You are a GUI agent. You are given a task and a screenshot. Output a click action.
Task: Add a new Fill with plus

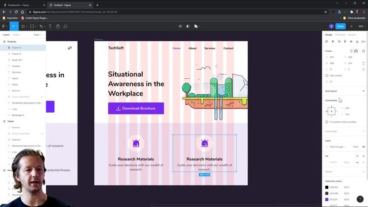click(x=363, y=156)
